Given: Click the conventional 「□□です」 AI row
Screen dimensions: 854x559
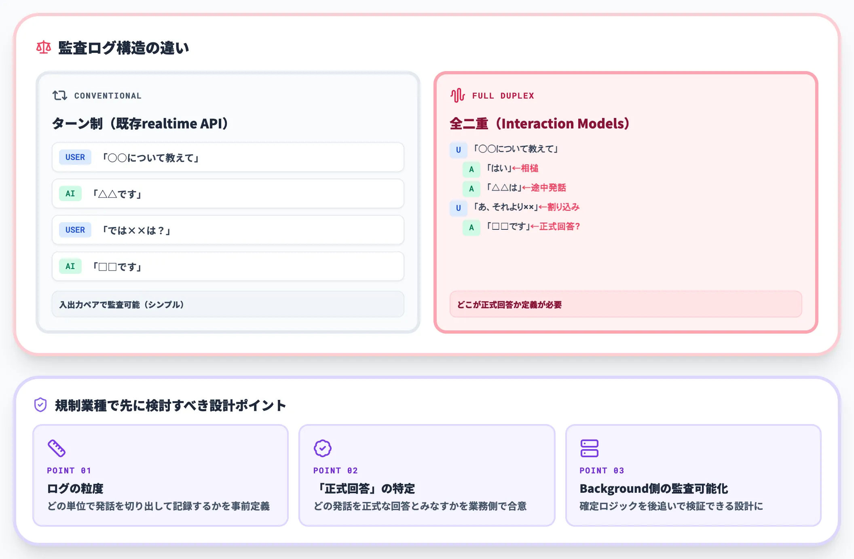Looking at the screenshot, I should coord(228,266).
